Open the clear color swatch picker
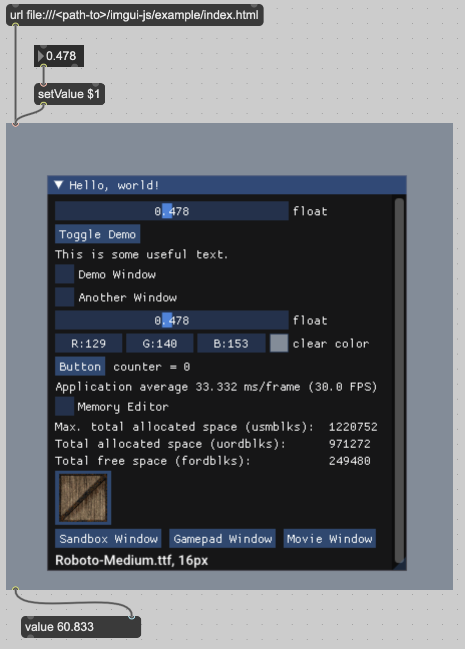465x649 pixels. pyautogui.click(x=279, y=344)
